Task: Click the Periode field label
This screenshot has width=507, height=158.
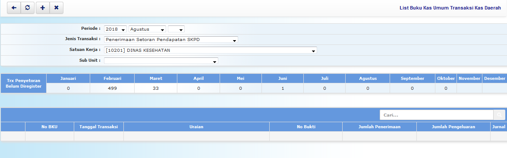Action: click(91, 28)
